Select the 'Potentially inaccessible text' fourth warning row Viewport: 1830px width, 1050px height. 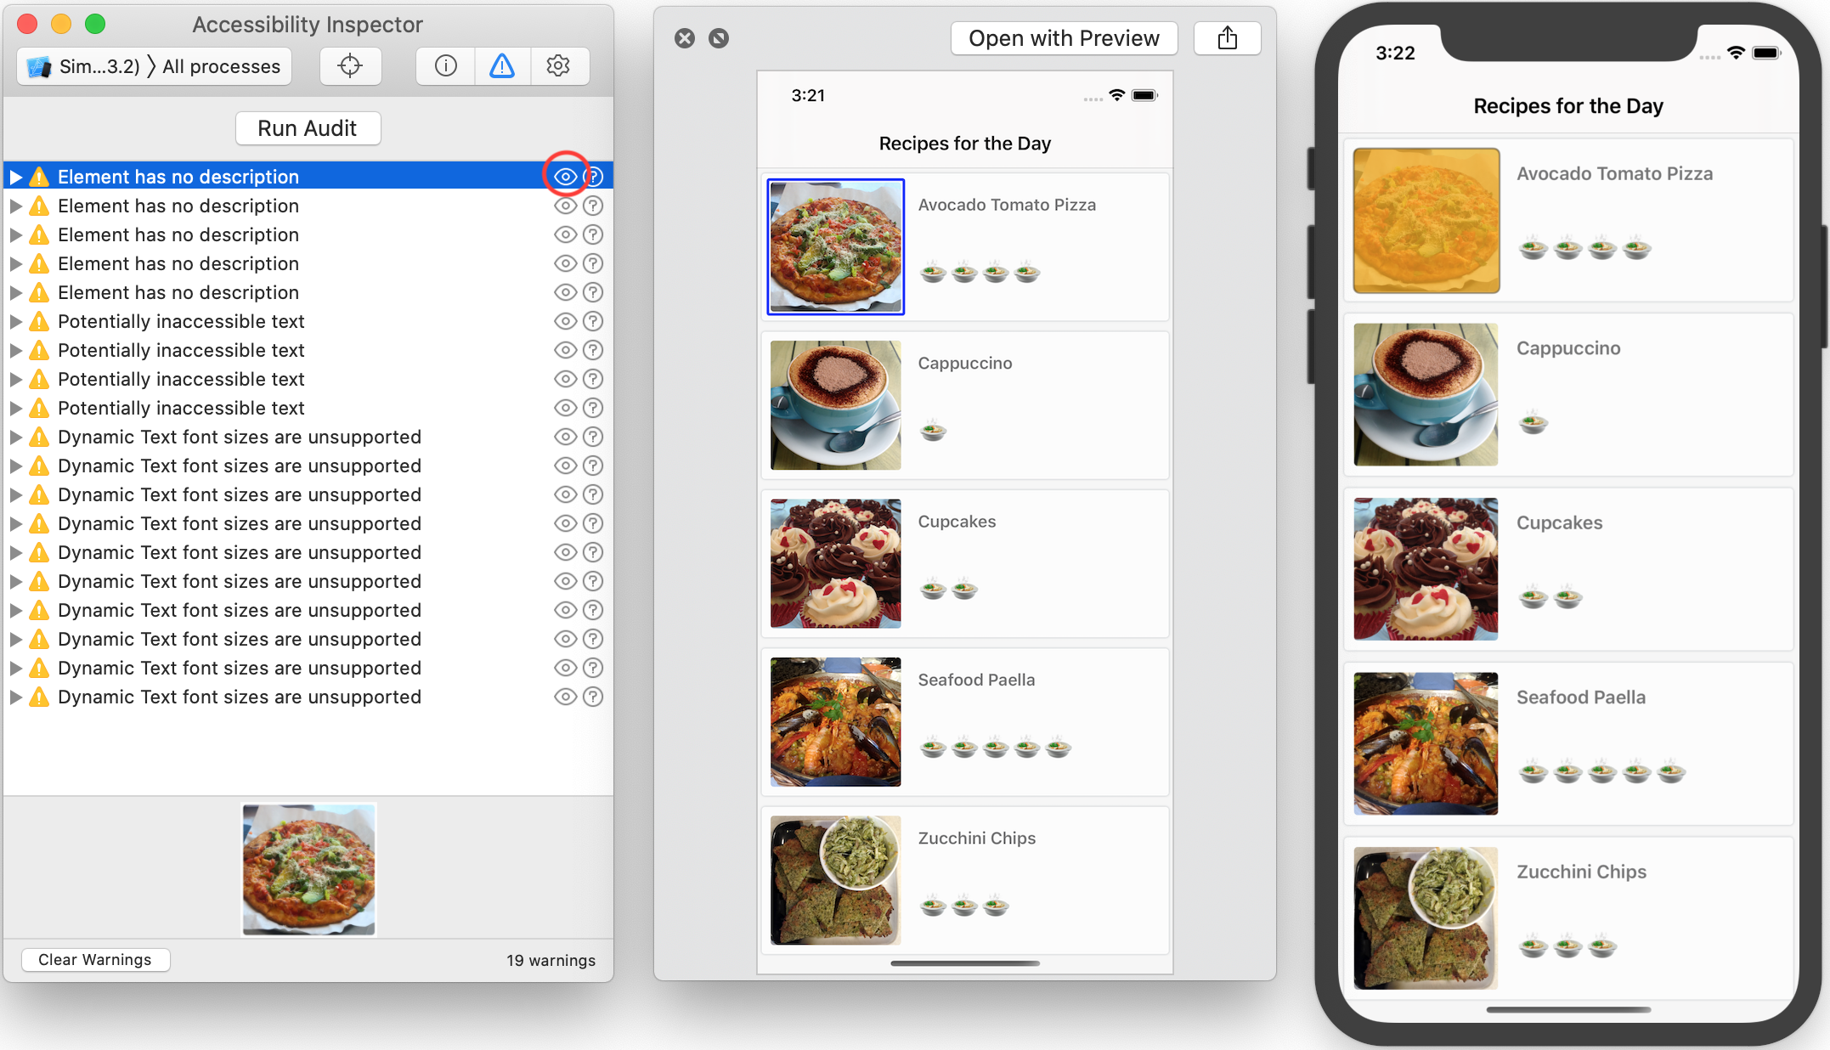181,408
